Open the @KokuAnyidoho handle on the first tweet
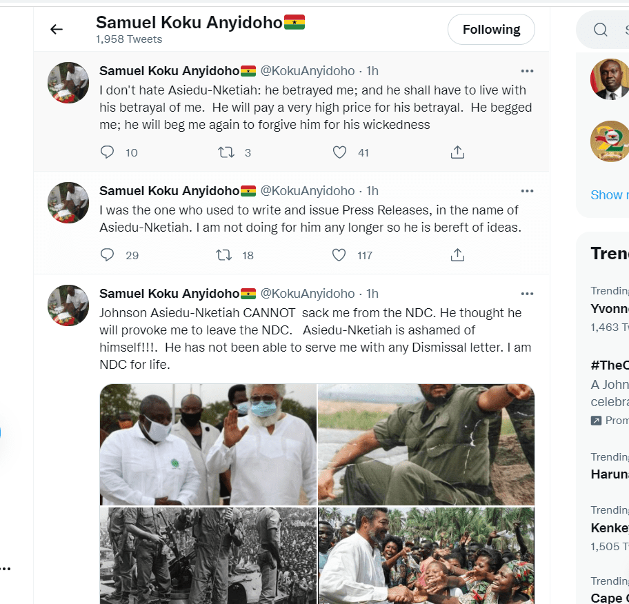The width and height of the screenshot is (629, 604). coord(307,71)
